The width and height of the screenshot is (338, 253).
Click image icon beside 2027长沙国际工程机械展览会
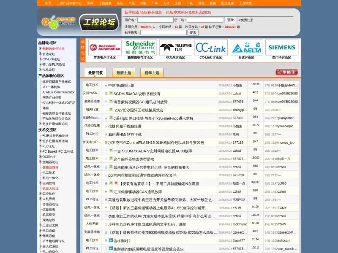tap(111, 110)
